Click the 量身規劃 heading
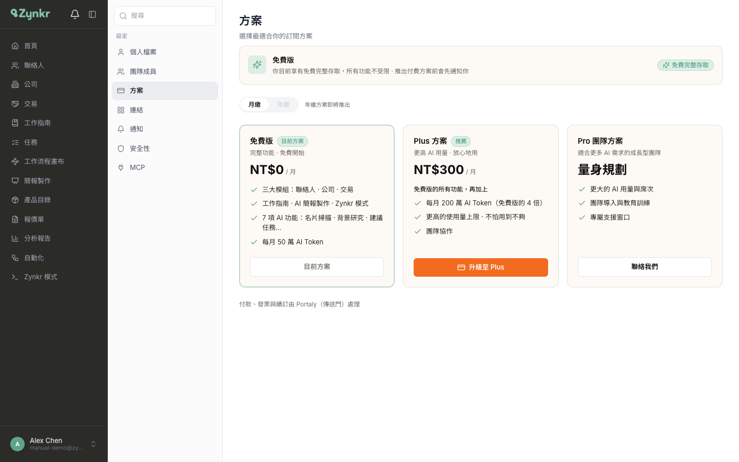739x462 pixels. (x=602, y=169)
